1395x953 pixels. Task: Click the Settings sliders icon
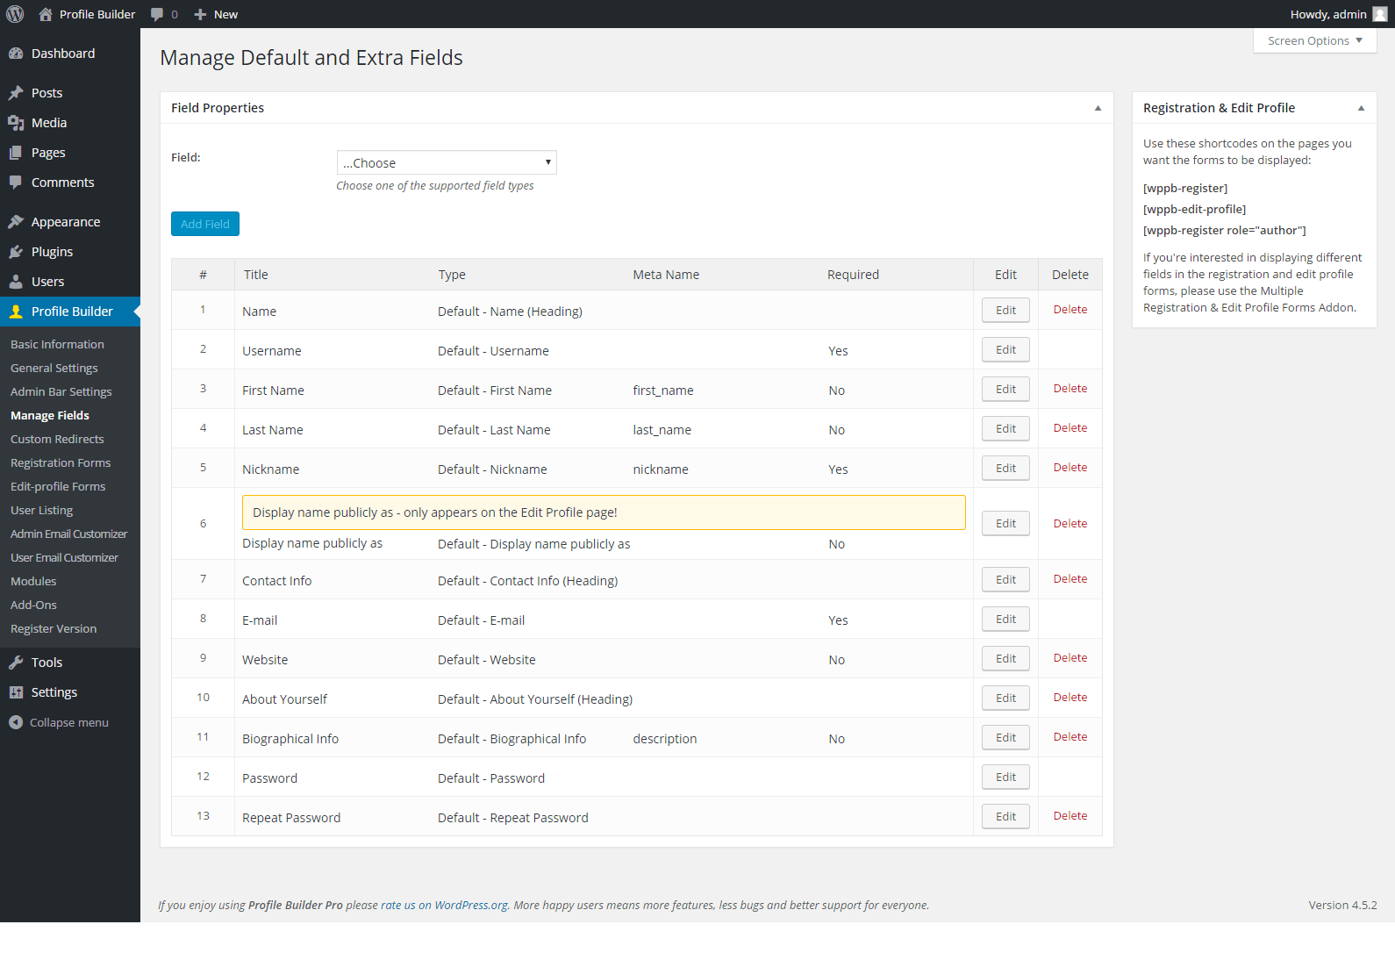(x=16, y=692)
